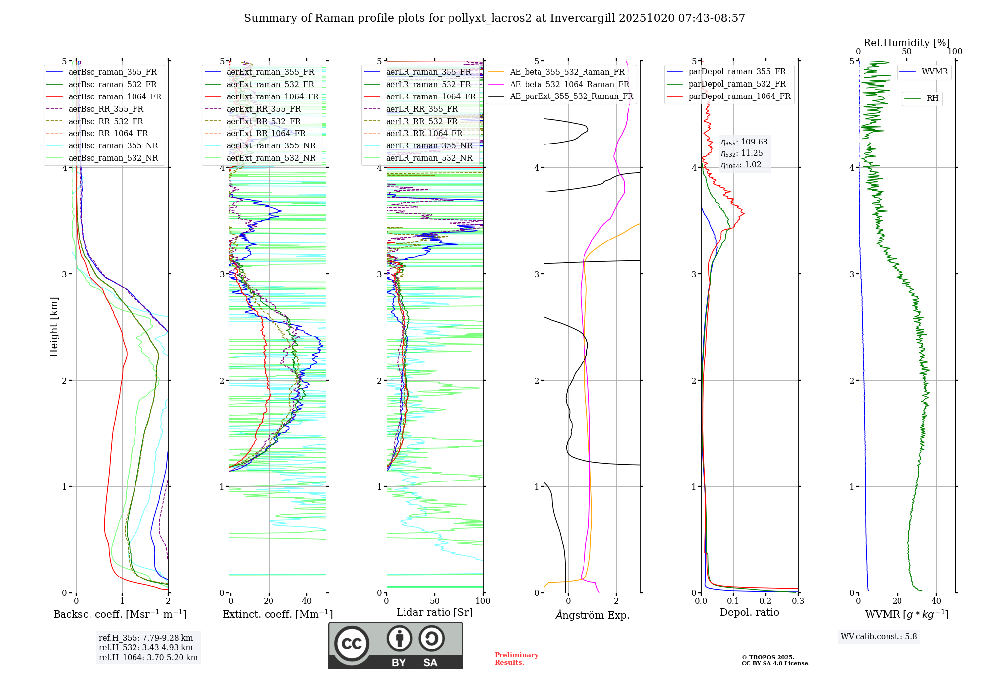The height and width of the screenshot is (673, 989).
Task: Click the Preliminary Results red text
Action: point(516,659)
